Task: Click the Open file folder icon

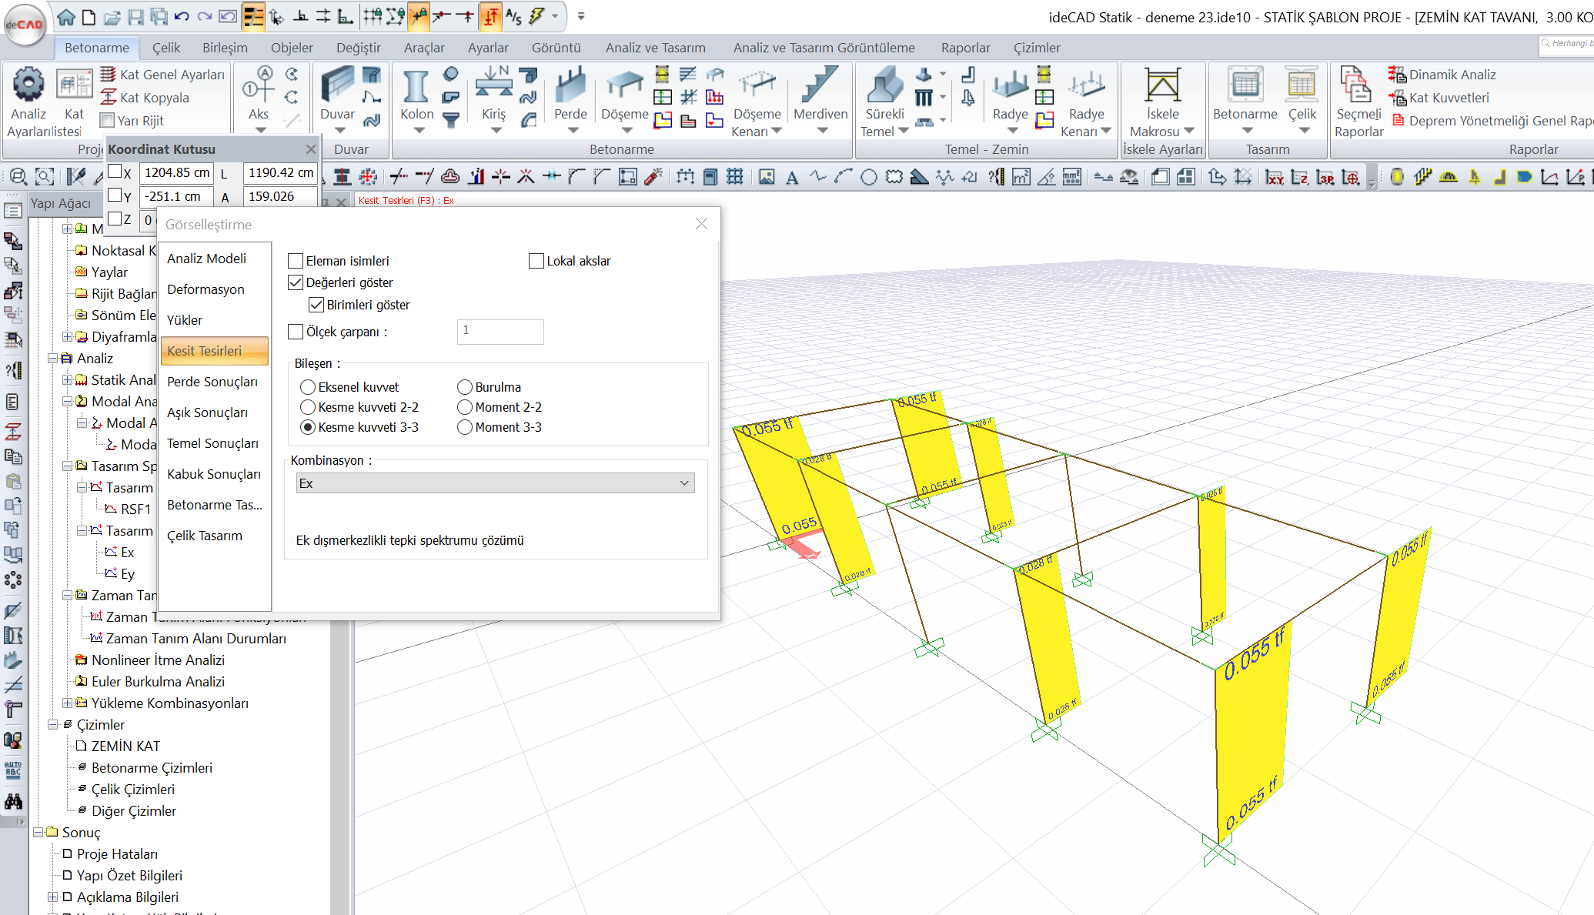Action: (112, 16)
